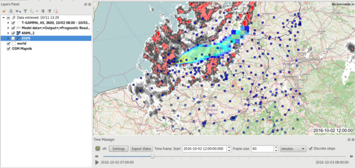Click the time slider handle
The width and height of the screenshot is (355, 168).
click(153, 156)
